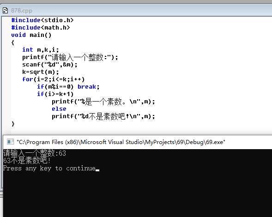
Task: Click the scanf("%d",&m); line
Action: coord(50,65)
